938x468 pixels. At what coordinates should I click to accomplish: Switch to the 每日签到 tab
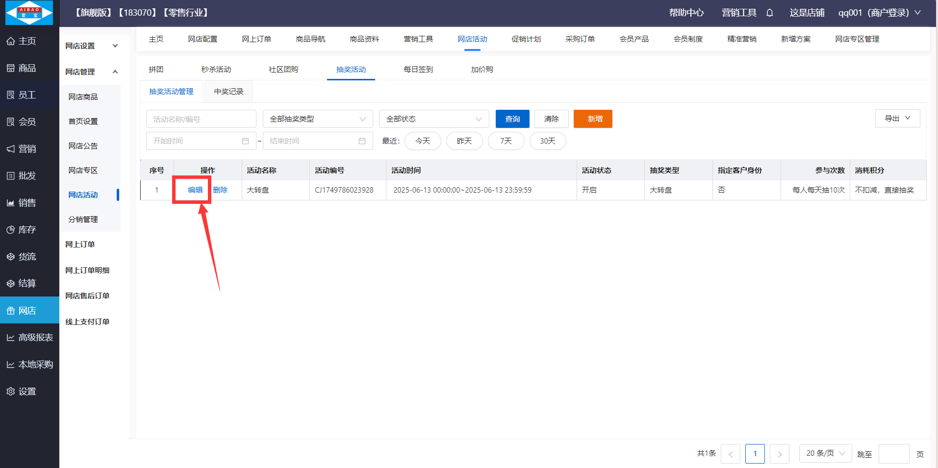pos(418,70)
